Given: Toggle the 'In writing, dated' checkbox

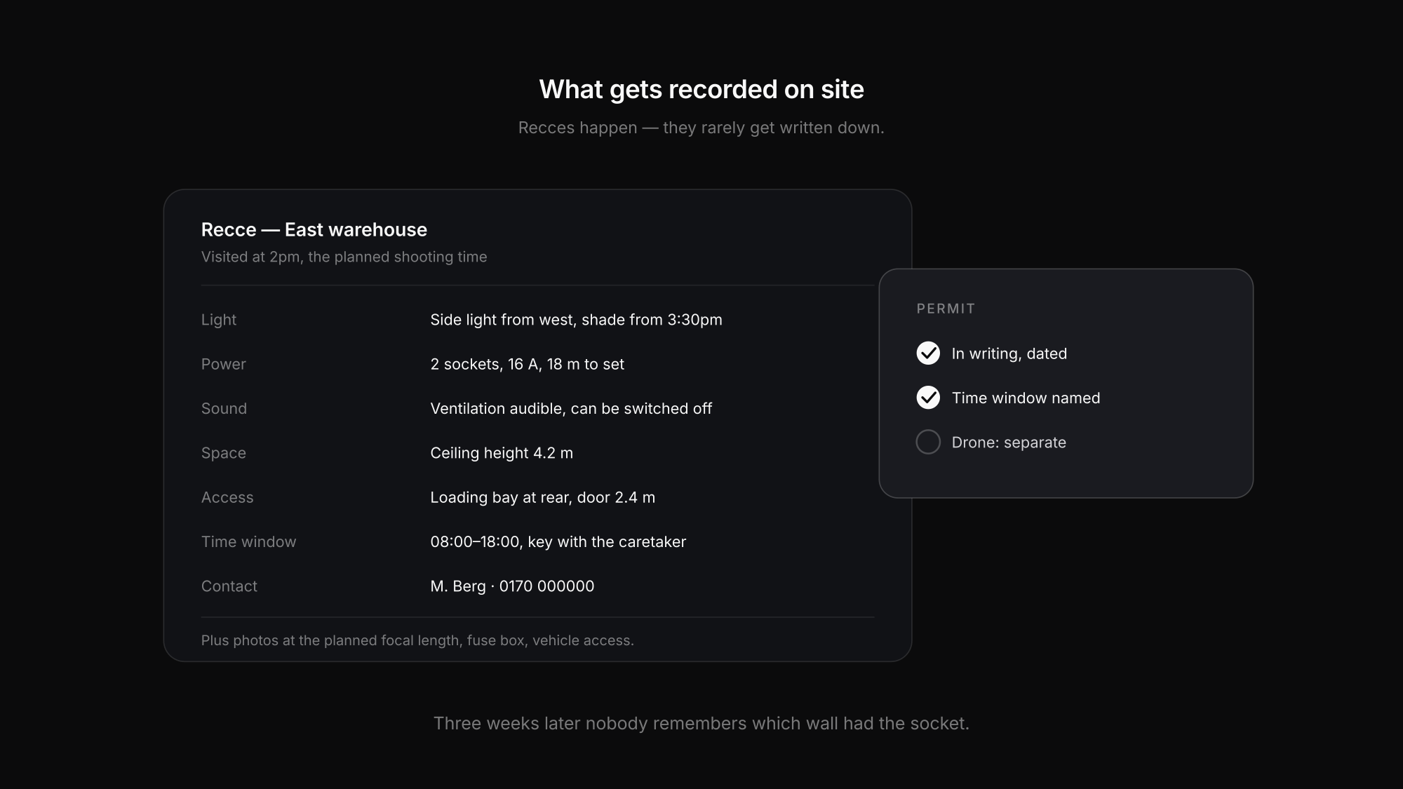Looking at the screenshot, I should click(928, 353).
